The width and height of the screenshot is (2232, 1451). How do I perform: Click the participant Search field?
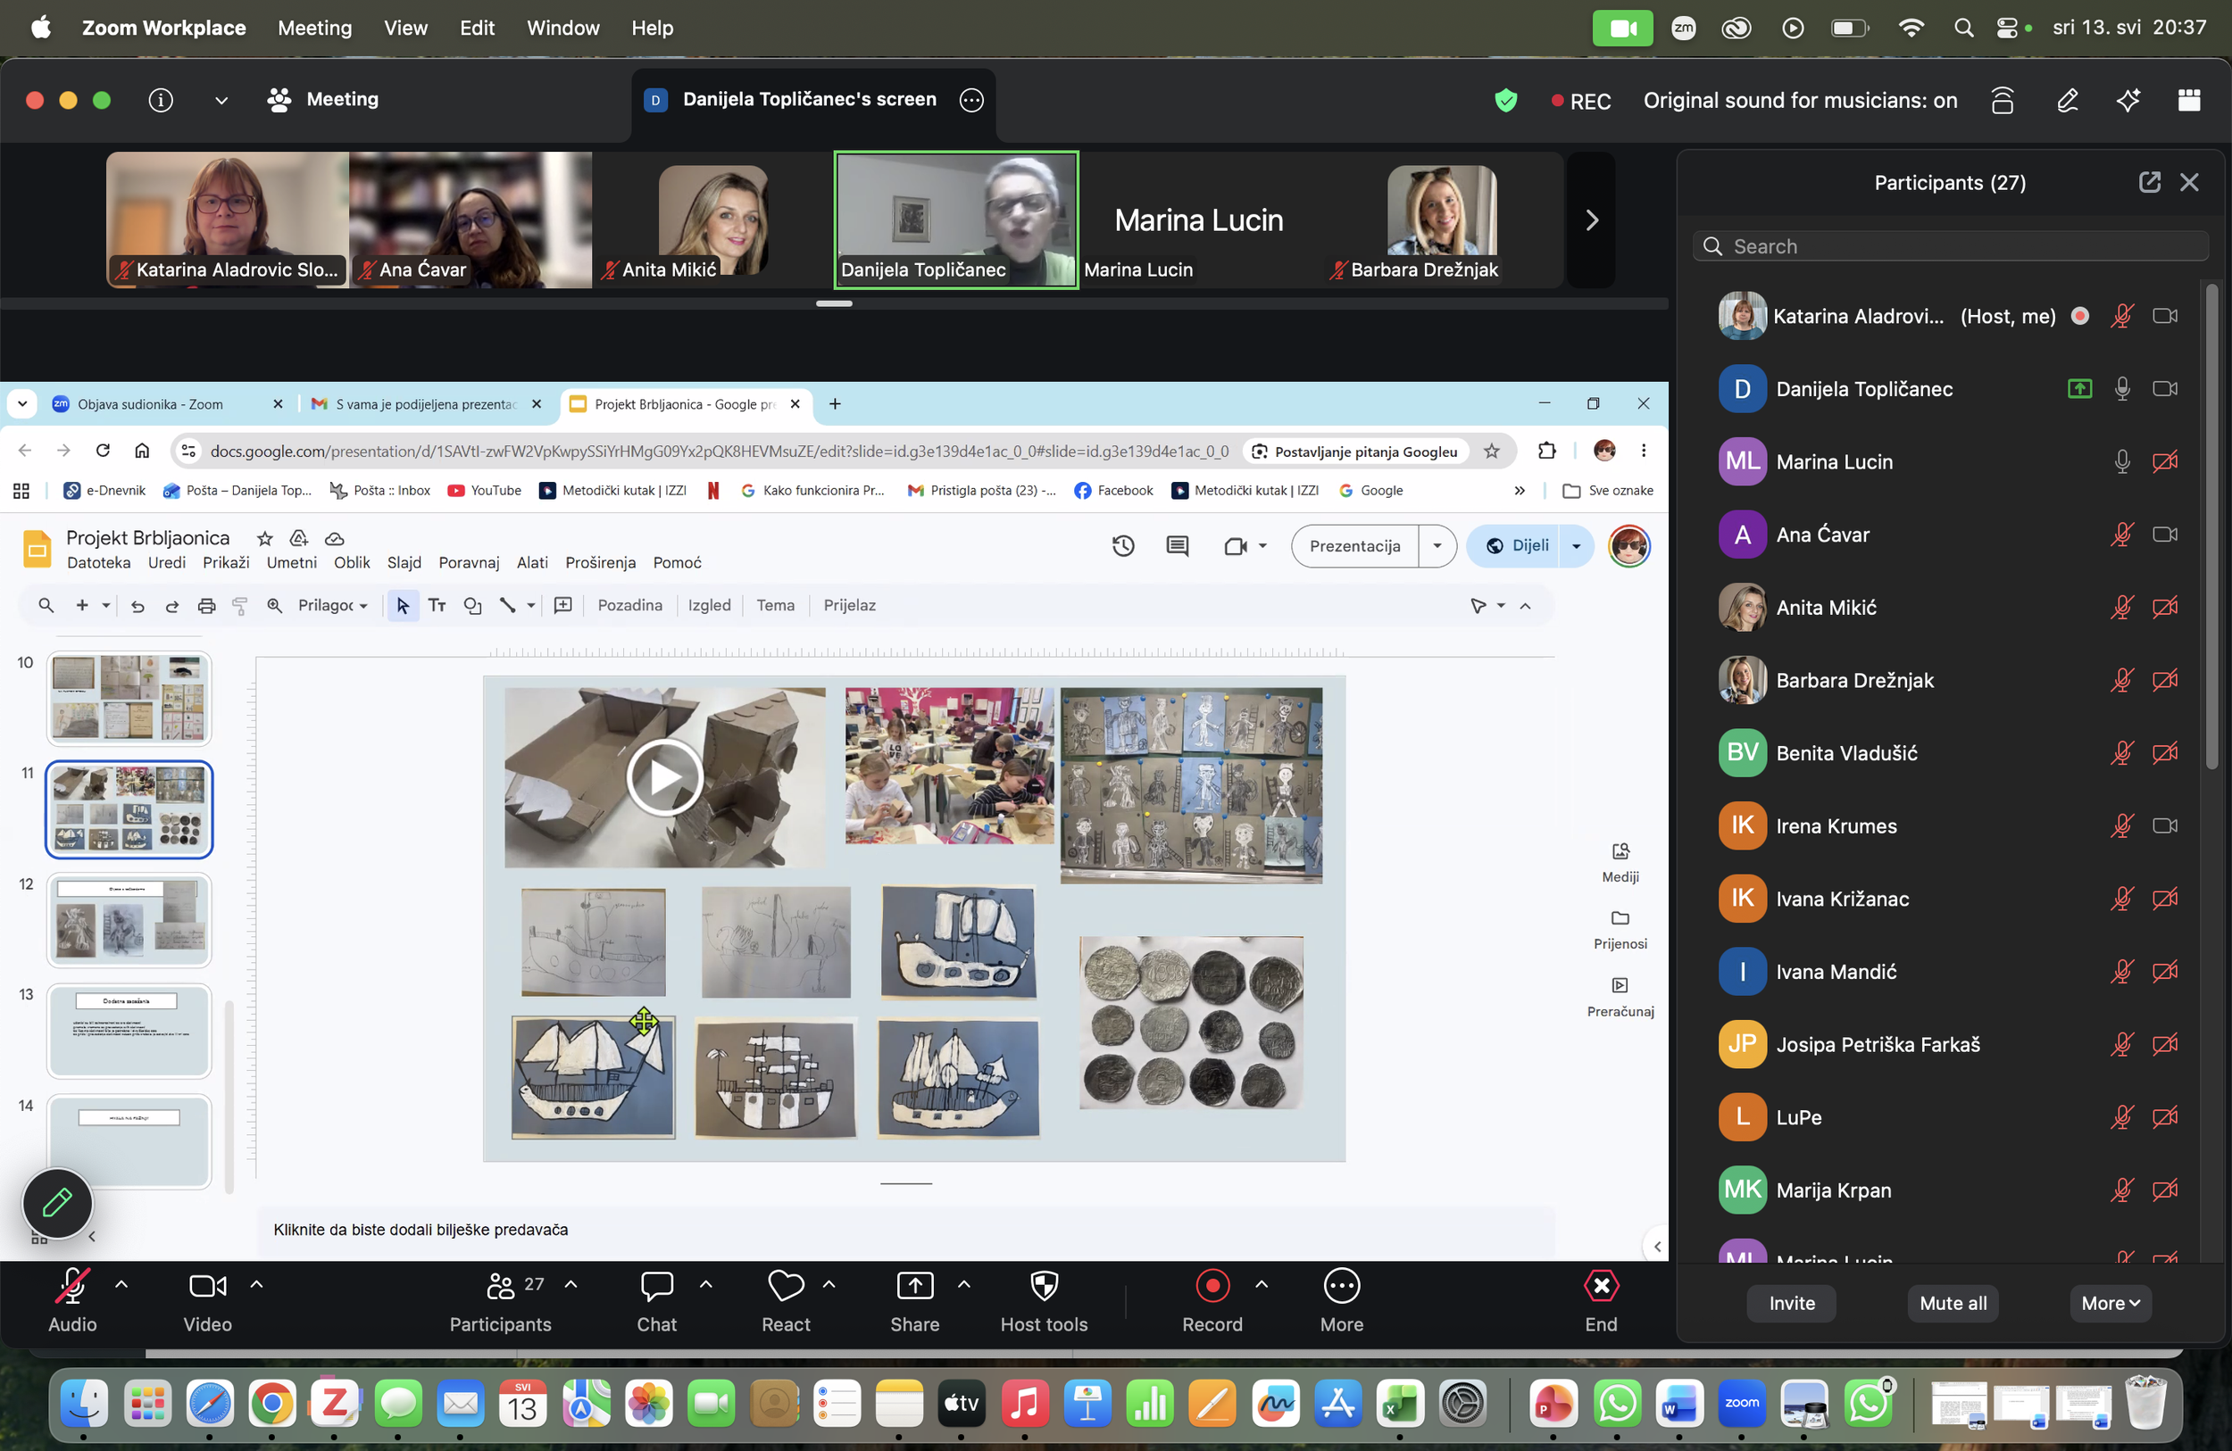(x=1951, y=246)
